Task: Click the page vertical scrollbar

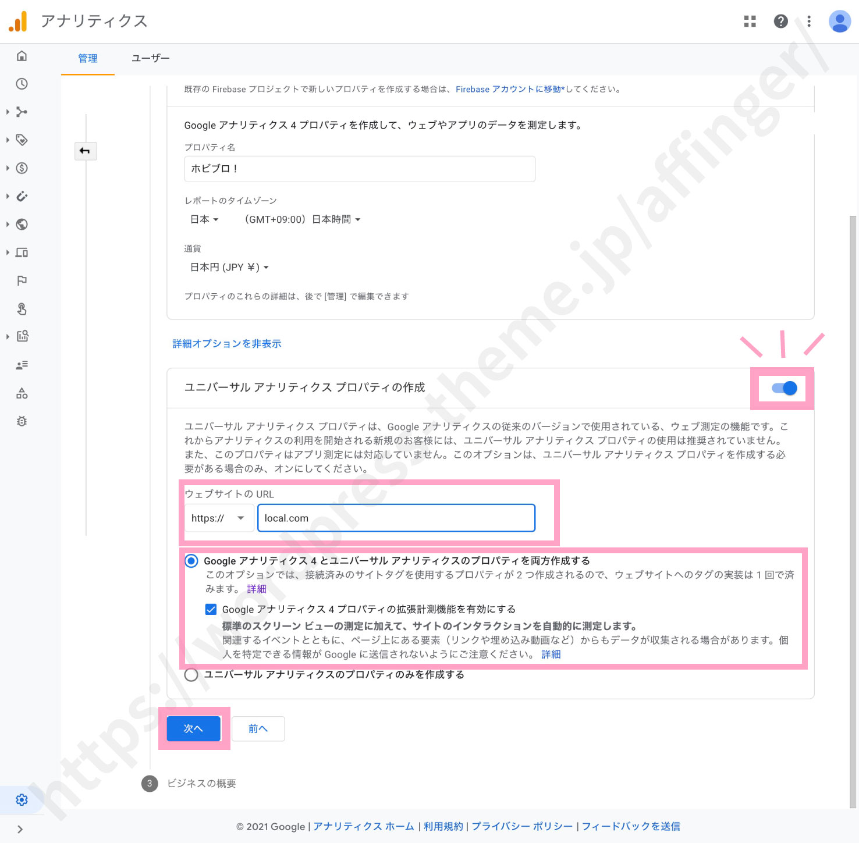Action: tap(853, 512)
